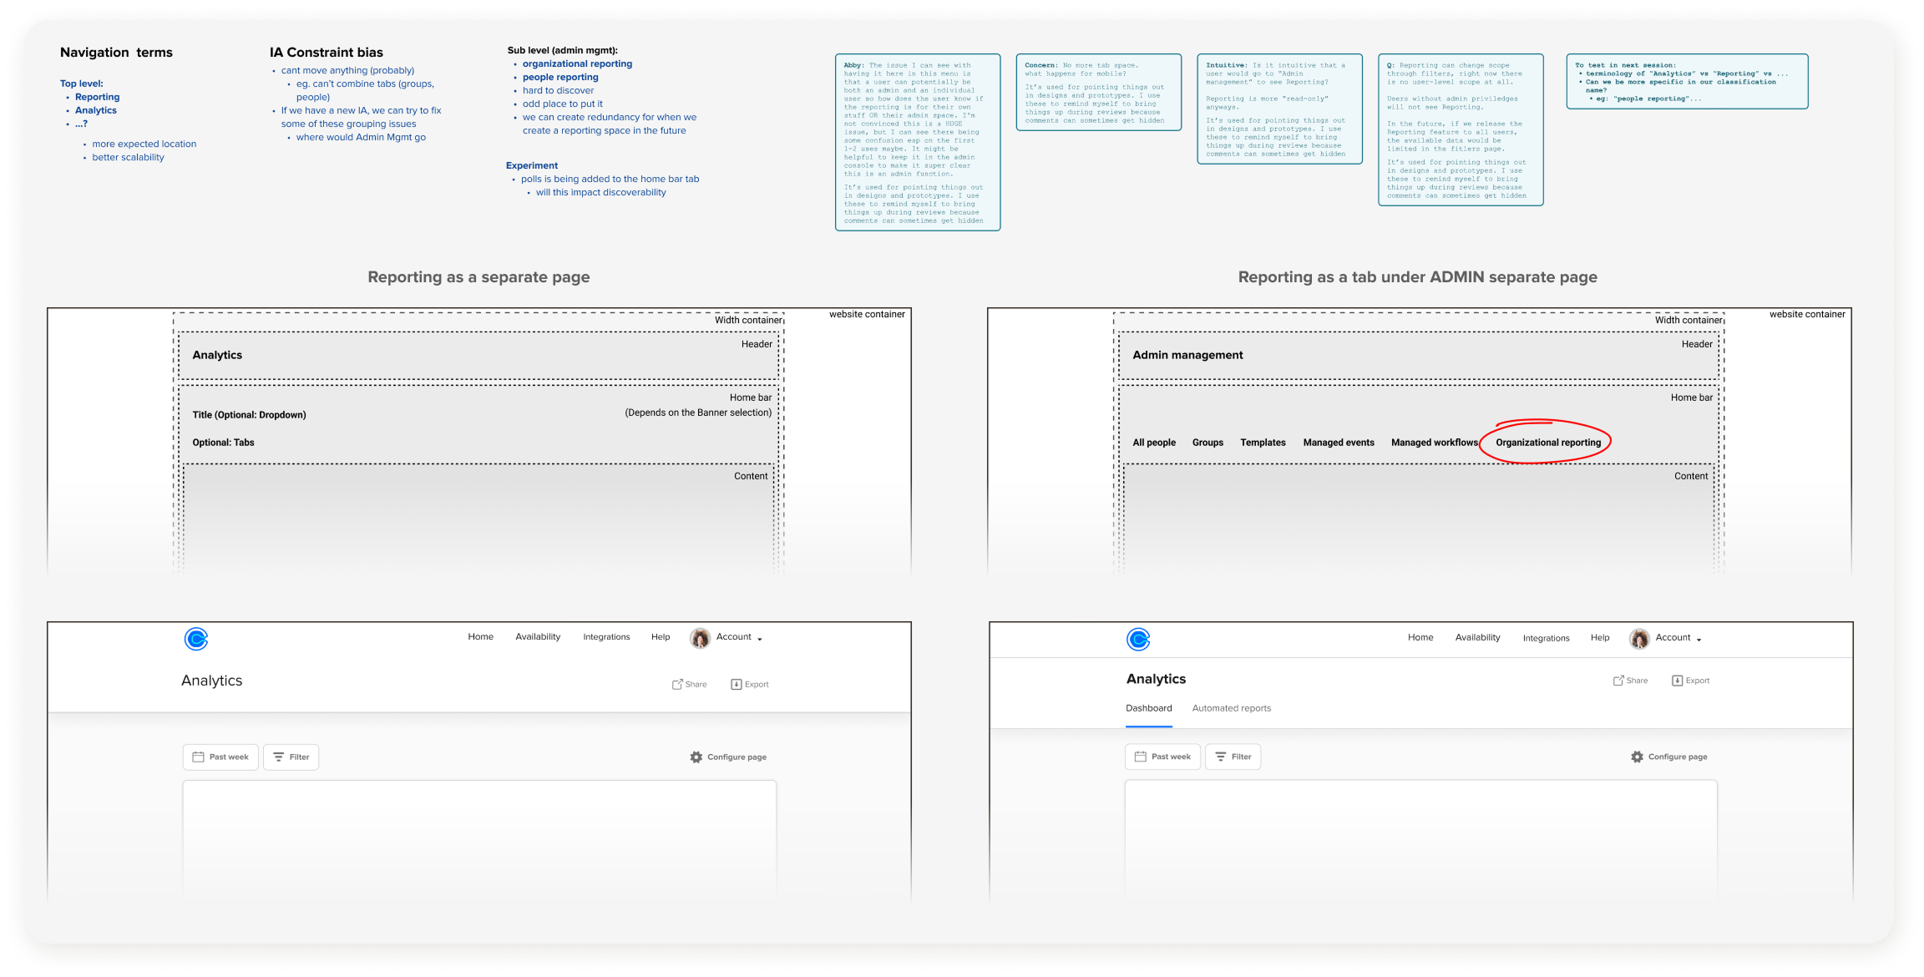The width and height of the screenshot is (1924, 977).
Task: Click the gear icon beside right Configure page
Action: tap(1637, 757)
